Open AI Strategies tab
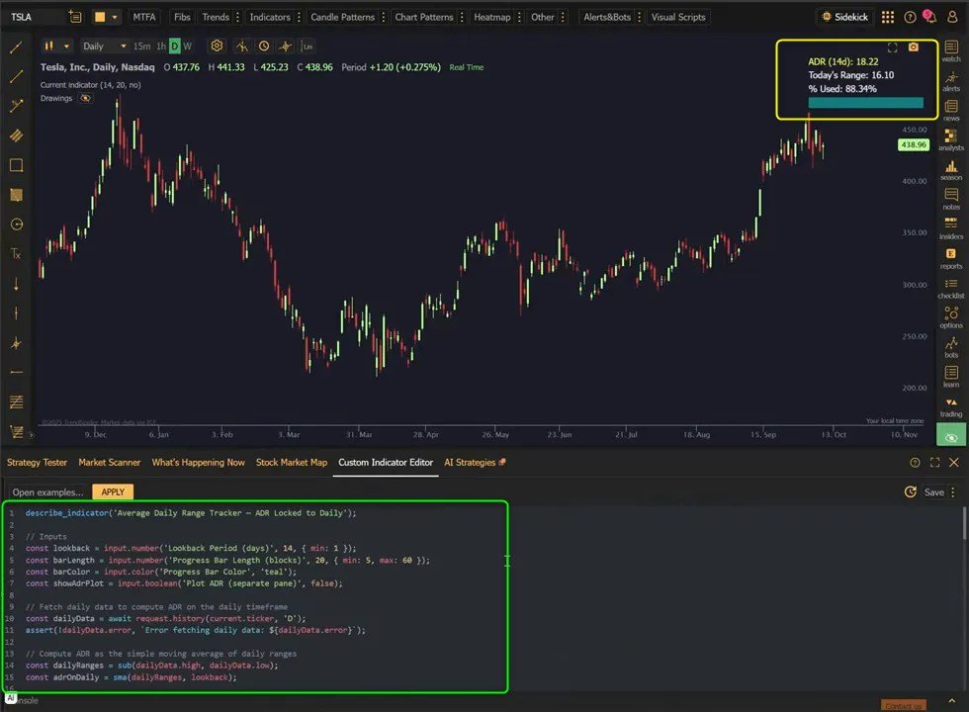Screen dimensions: 969x712 [x=474, y=463]
